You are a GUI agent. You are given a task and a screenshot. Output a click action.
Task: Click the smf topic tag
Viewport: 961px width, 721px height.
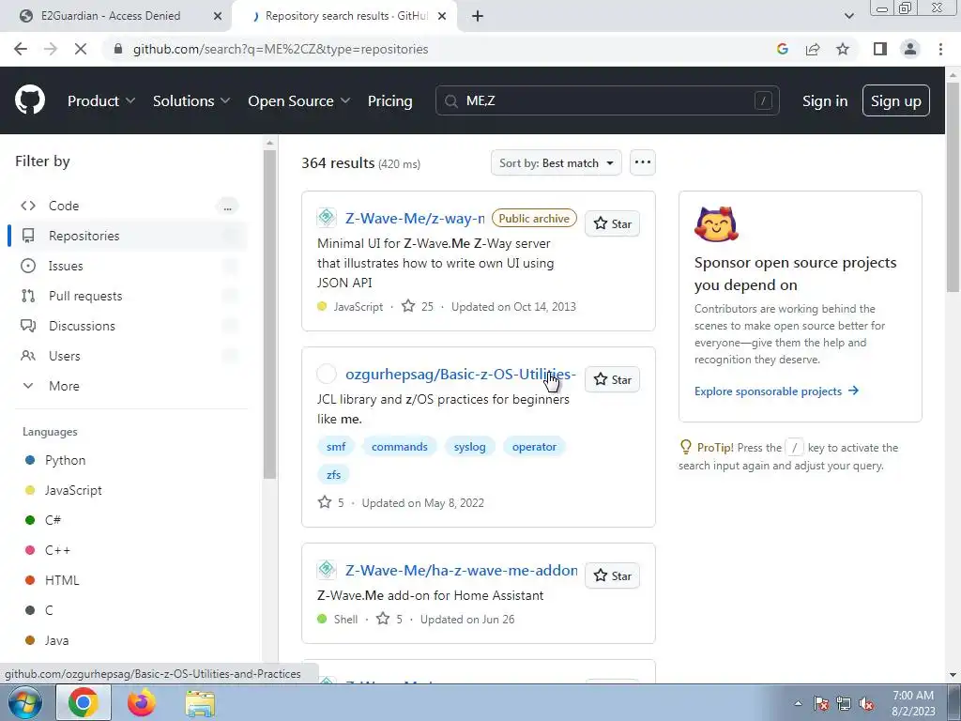336,446
